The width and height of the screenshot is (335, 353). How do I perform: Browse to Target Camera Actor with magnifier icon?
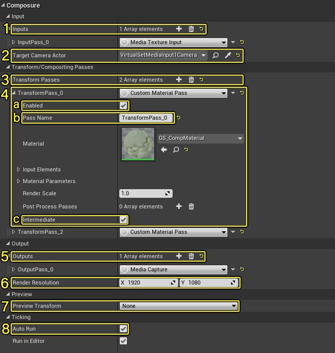(216, 55)
